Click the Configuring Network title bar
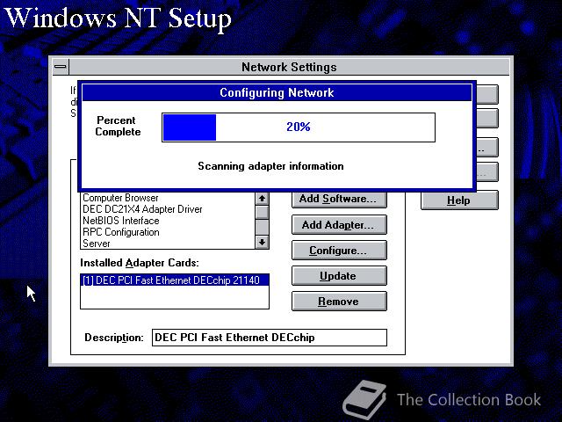This screenshot has width=562, height=422. (277, 92)
